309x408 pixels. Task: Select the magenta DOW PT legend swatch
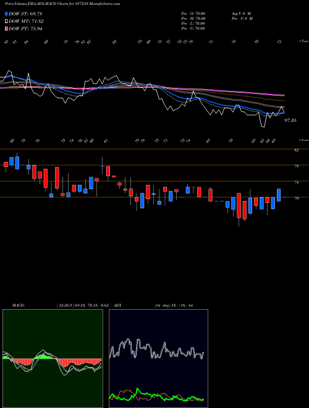7,28
